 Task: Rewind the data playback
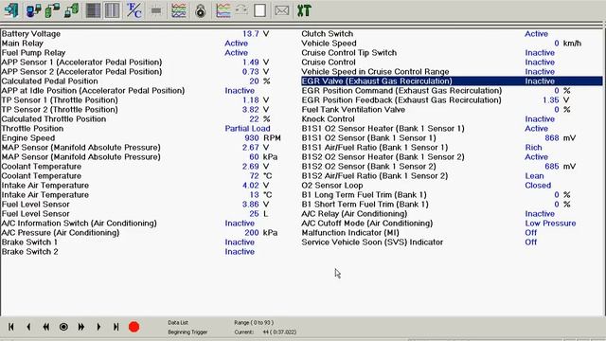(x=46, y=327)
